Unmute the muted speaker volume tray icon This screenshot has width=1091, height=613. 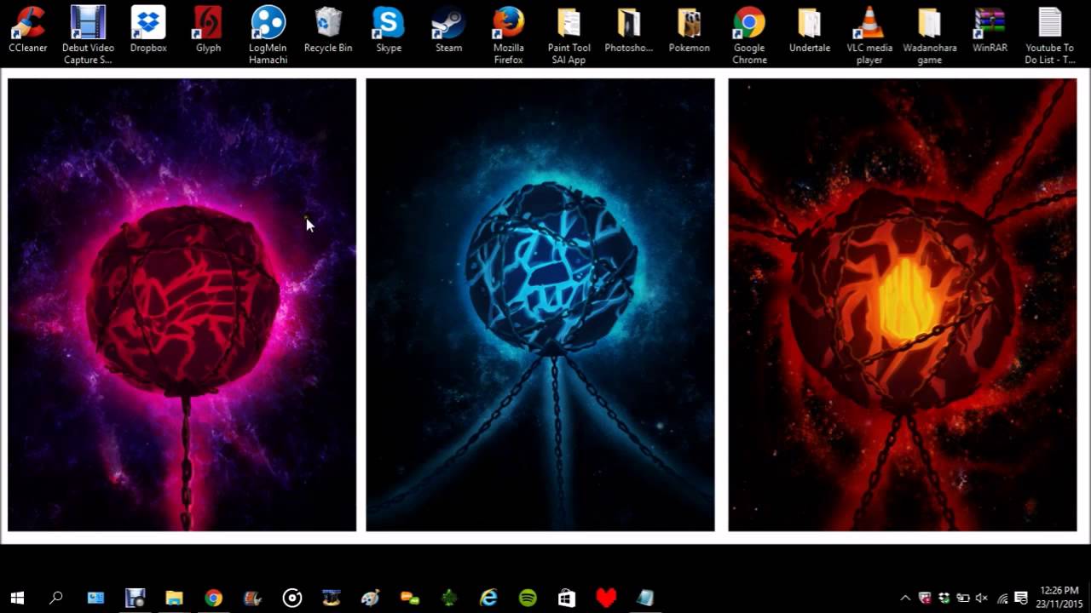(982, 598)
